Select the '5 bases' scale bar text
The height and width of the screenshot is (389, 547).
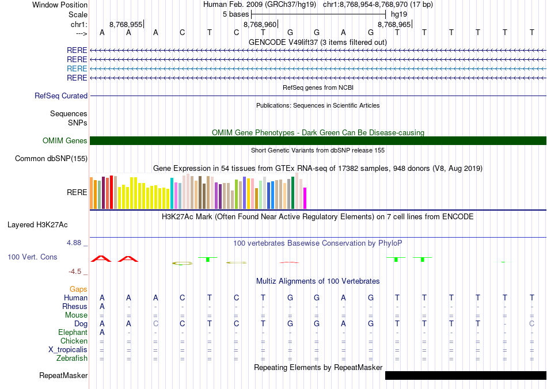236,14
